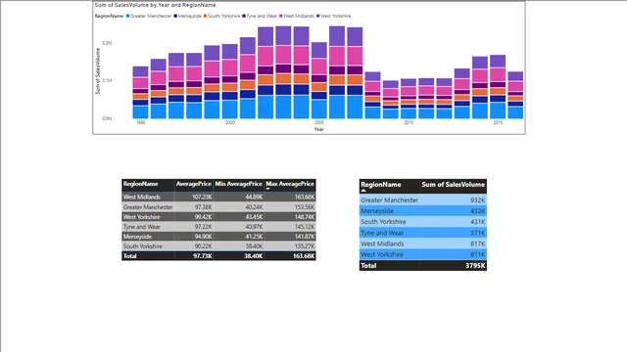Sort by Sum of SalesVolume column header

coord(453,185)
